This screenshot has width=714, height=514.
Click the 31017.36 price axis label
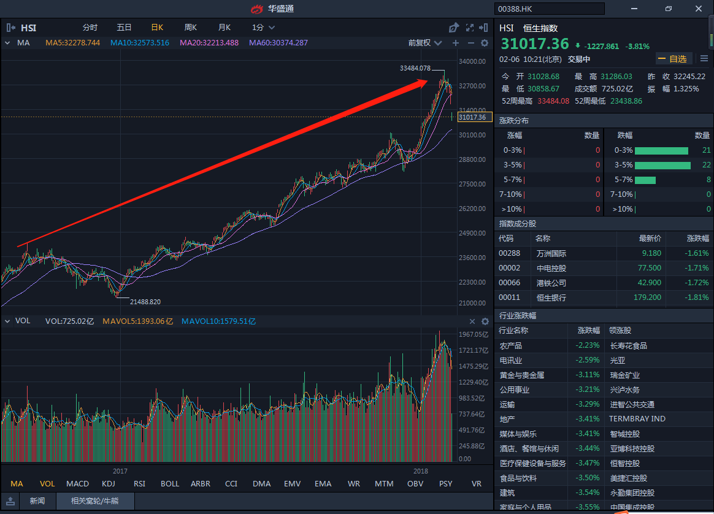click(x=475, y=117)
